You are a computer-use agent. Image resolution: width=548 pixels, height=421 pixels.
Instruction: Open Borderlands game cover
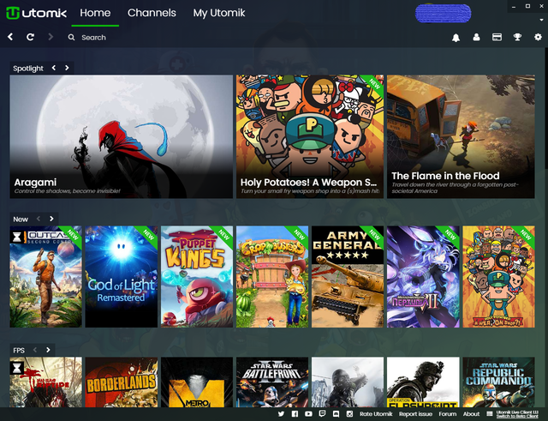pyautogui.click(x=122, y=382)
